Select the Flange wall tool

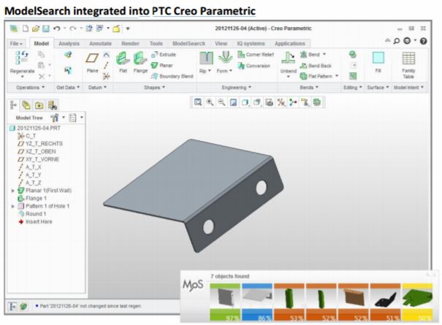coord(140,58)
